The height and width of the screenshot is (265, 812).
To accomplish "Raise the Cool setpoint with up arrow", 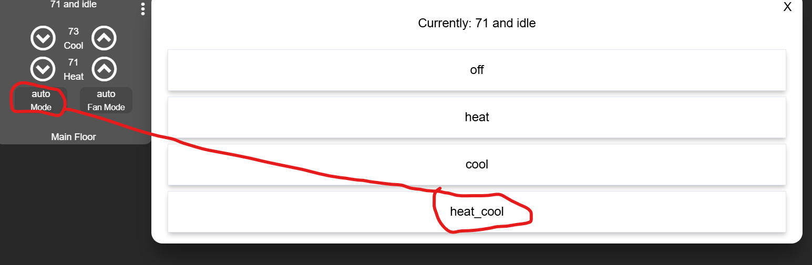I will 104,38.
